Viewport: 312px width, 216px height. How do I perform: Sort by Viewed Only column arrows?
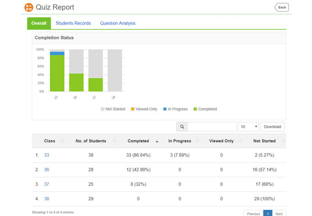pos(240,141)
